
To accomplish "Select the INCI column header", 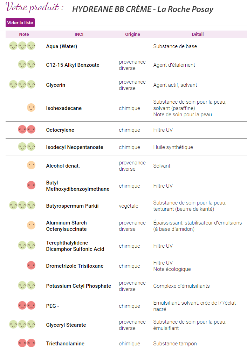I will click(79, 34).
